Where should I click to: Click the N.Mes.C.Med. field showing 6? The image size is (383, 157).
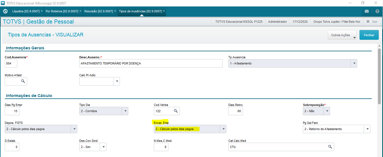(161, 147)
